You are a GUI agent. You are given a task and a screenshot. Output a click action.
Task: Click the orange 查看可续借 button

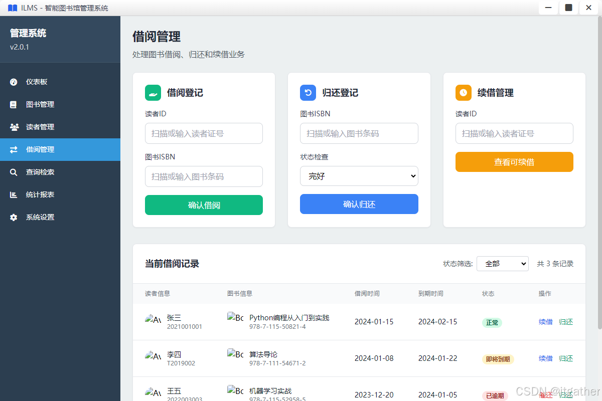(514, 162)
